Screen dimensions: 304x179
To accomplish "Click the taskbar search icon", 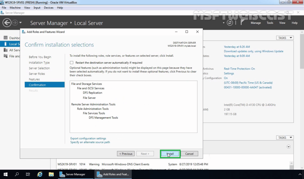I will [x=17, y=174].
